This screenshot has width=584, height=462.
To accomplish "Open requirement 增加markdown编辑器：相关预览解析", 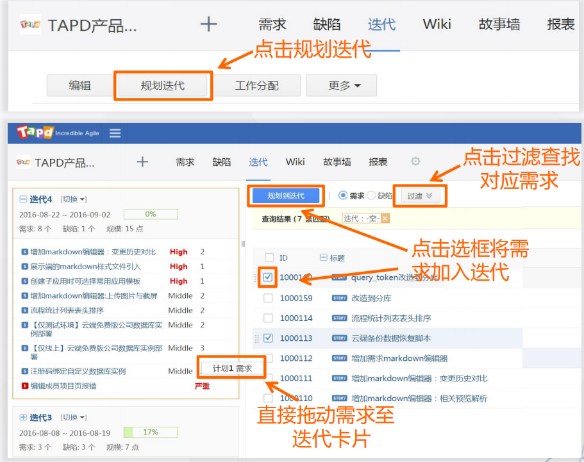I will [419, 399].
